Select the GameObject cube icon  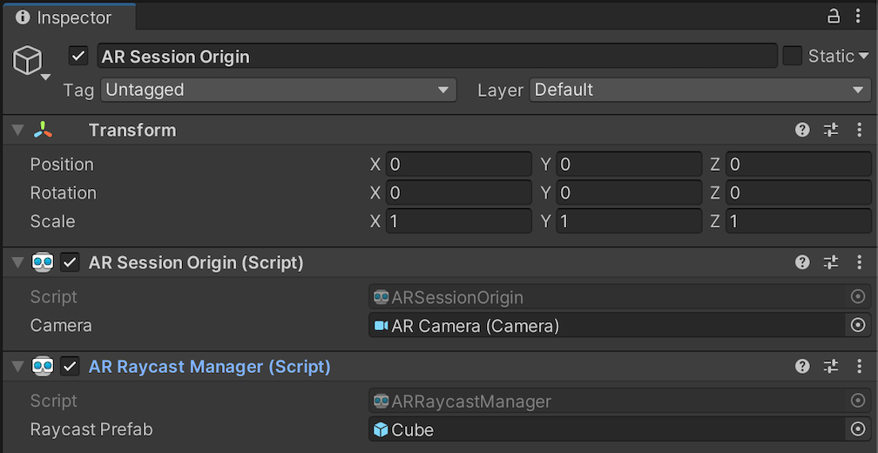27,61
